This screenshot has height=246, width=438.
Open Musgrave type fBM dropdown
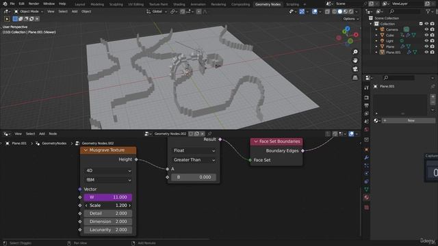click(x=108, y=180)
